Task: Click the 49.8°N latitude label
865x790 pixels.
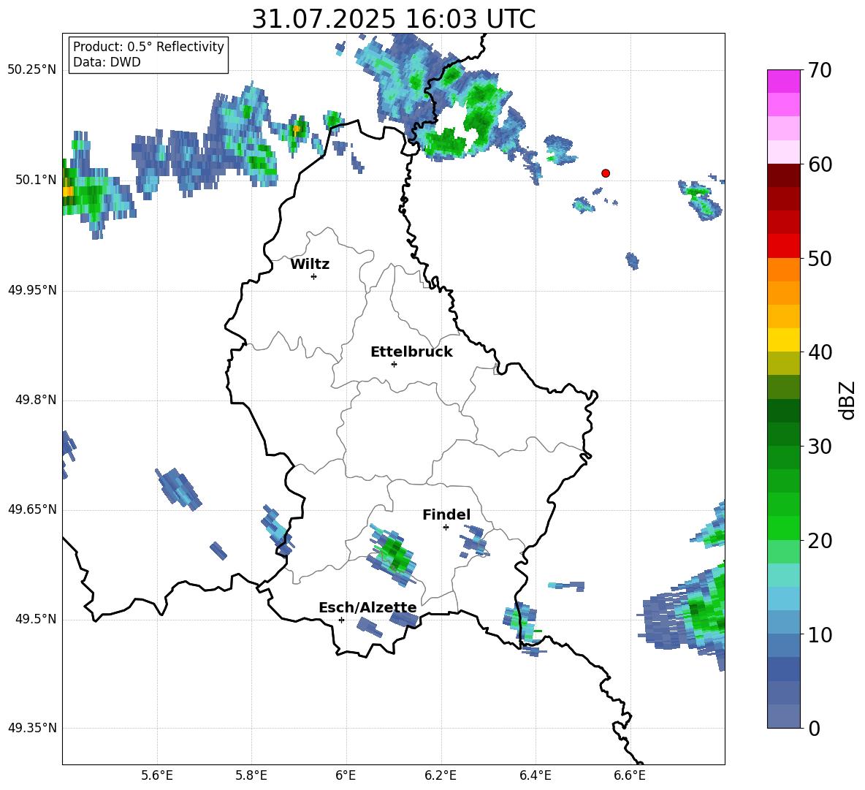Action: point(36,400)
